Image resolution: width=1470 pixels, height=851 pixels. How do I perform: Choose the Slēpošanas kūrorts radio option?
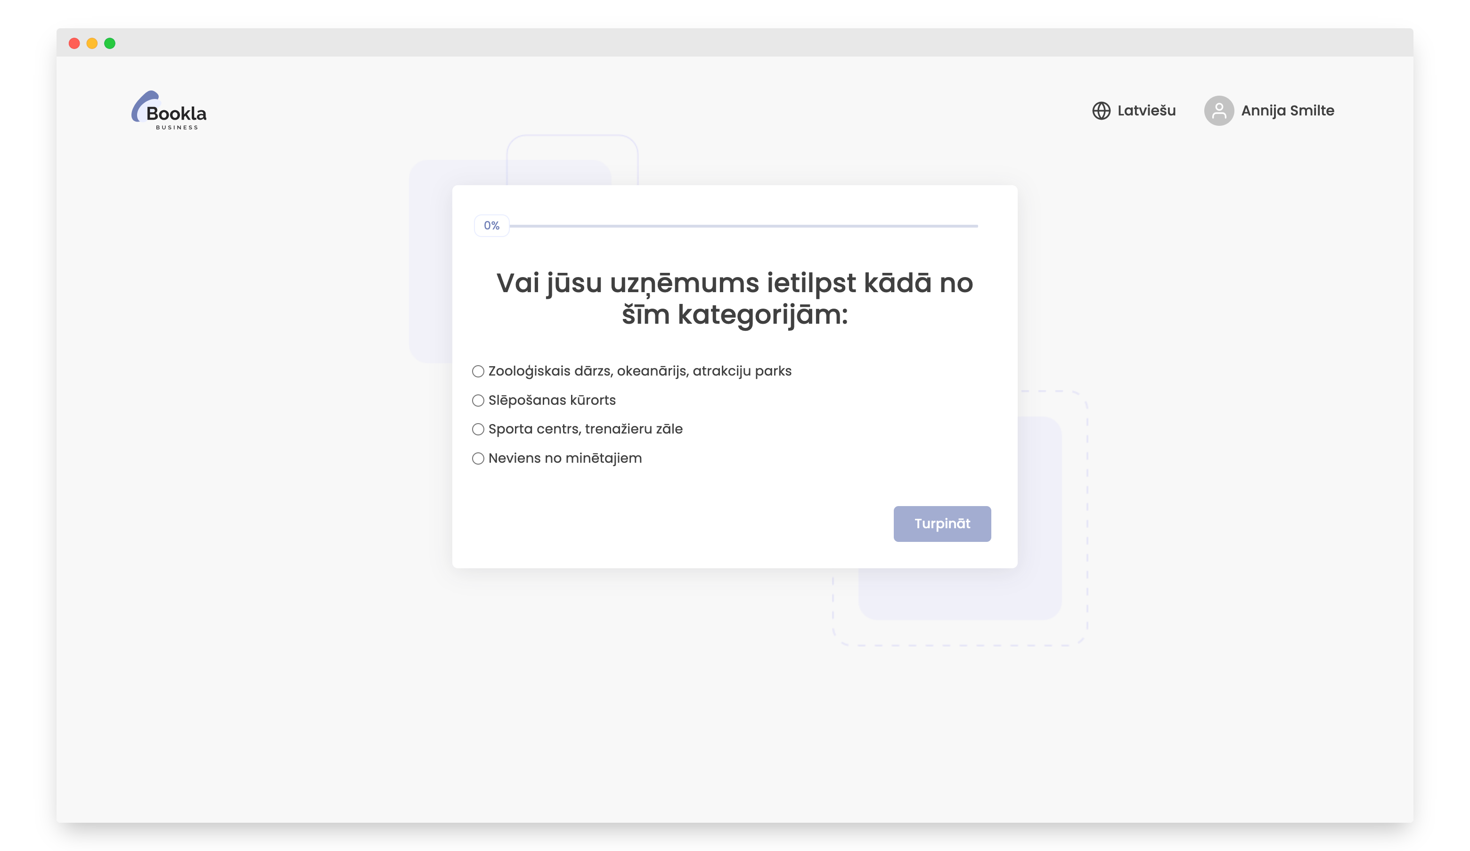coord(478,401)
